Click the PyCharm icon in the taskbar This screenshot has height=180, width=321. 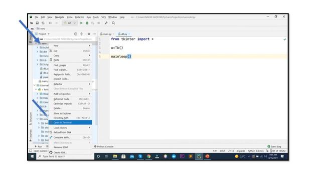[199, 156]
